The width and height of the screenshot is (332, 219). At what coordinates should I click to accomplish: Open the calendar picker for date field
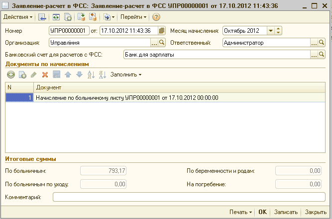click(x=162, y=31)
